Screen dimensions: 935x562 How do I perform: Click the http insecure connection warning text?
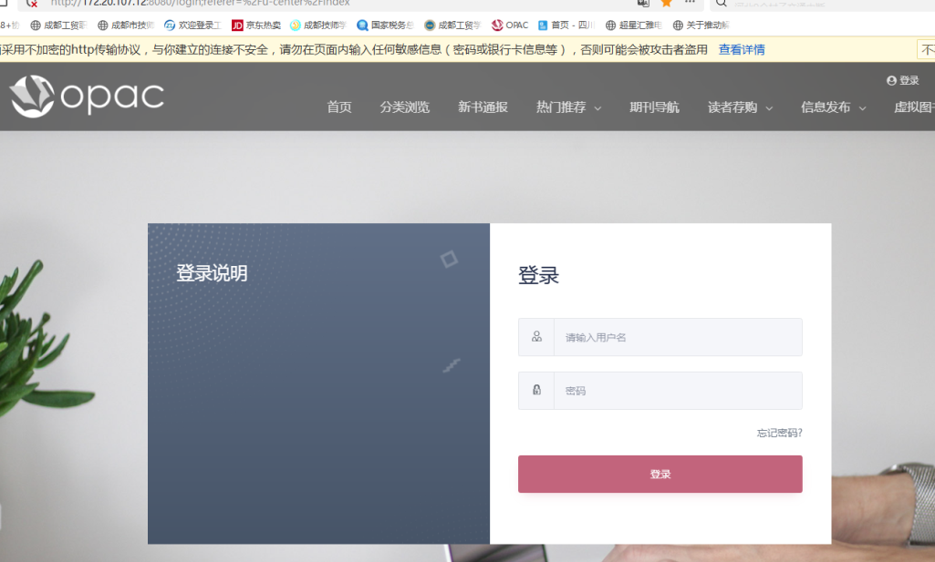[354, 49]
